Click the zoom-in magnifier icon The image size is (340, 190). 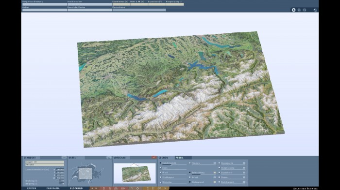(299, 10)
